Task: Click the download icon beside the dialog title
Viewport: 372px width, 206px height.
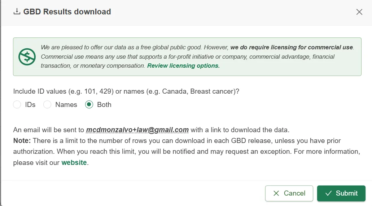Action: point(17,12)
